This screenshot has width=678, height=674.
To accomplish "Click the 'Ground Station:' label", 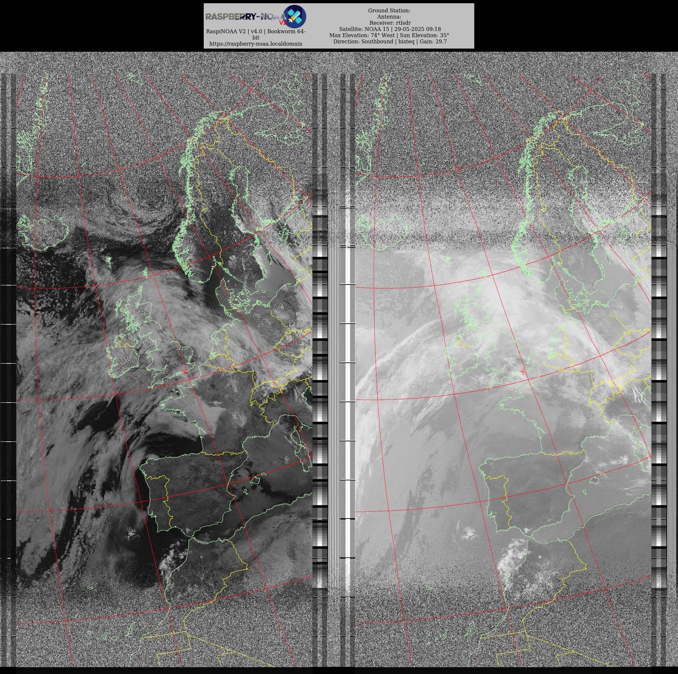I will pyautogui.click(x=389, y=10).
